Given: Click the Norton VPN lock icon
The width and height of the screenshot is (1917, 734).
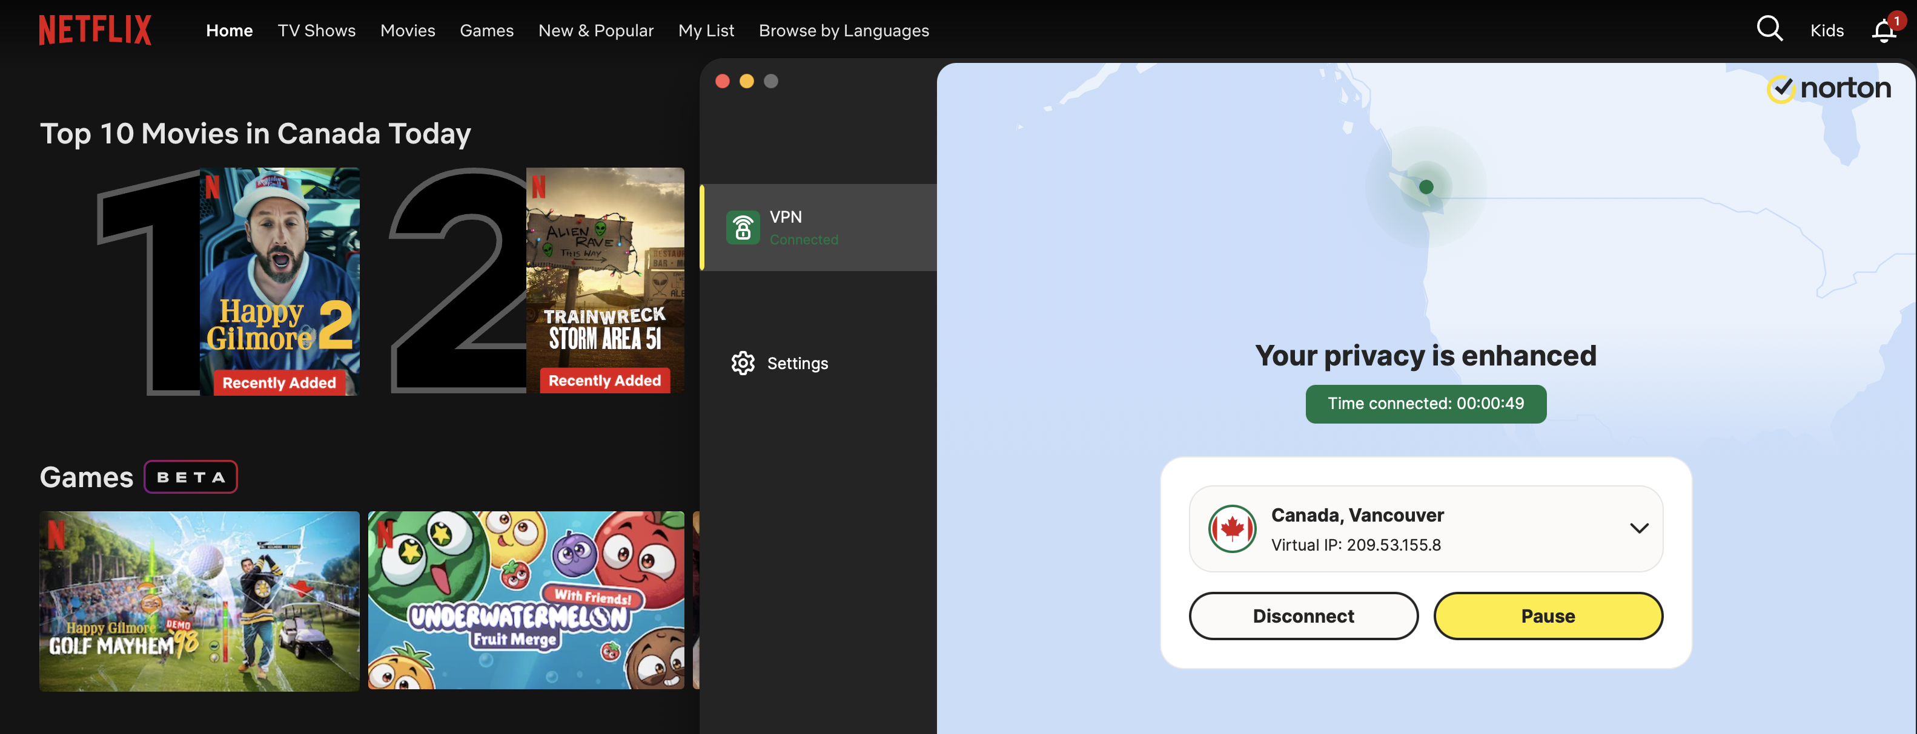Looking at the screenshot, I should pos(743,227).
